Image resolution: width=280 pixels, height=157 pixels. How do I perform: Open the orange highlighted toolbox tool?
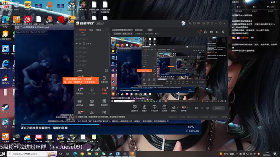coord(104,91)
